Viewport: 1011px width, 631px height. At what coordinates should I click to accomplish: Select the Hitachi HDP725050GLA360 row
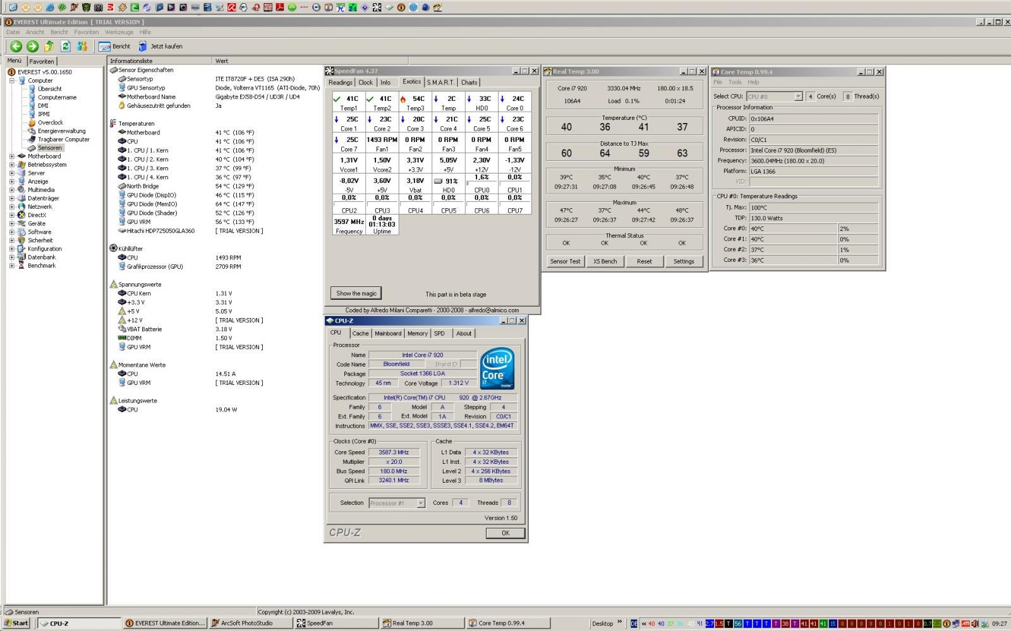215,231
